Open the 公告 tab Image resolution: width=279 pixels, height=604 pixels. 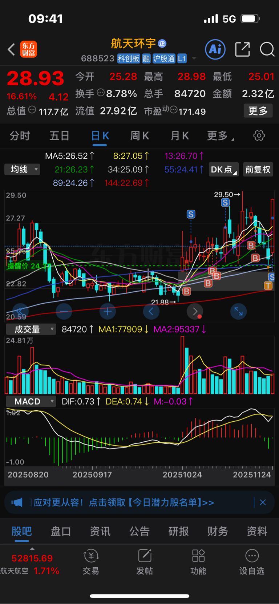coord(139,531)
